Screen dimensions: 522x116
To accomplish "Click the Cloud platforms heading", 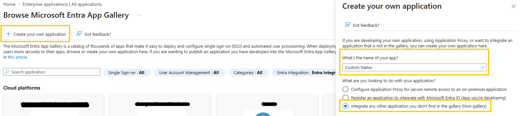I will (22, 88).
